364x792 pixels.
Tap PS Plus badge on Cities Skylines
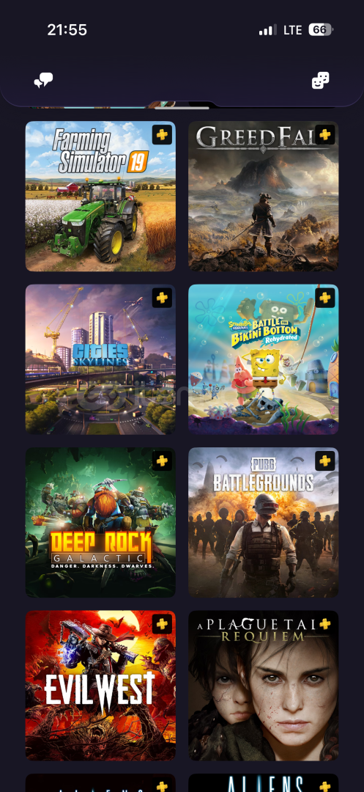162,298
